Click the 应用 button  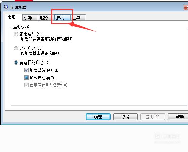153,117
